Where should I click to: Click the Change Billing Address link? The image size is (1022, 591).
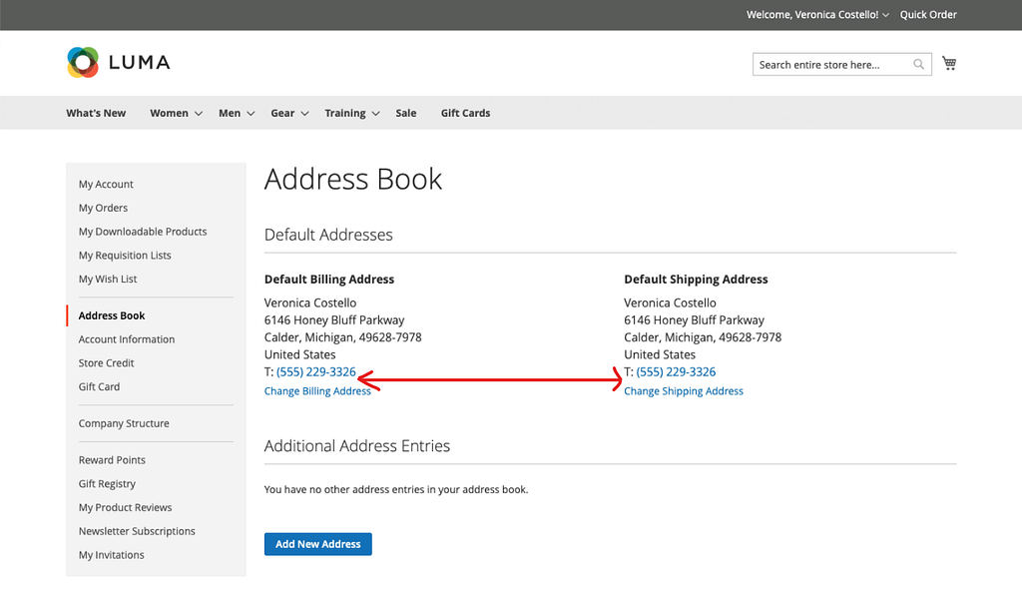[317, 391]
